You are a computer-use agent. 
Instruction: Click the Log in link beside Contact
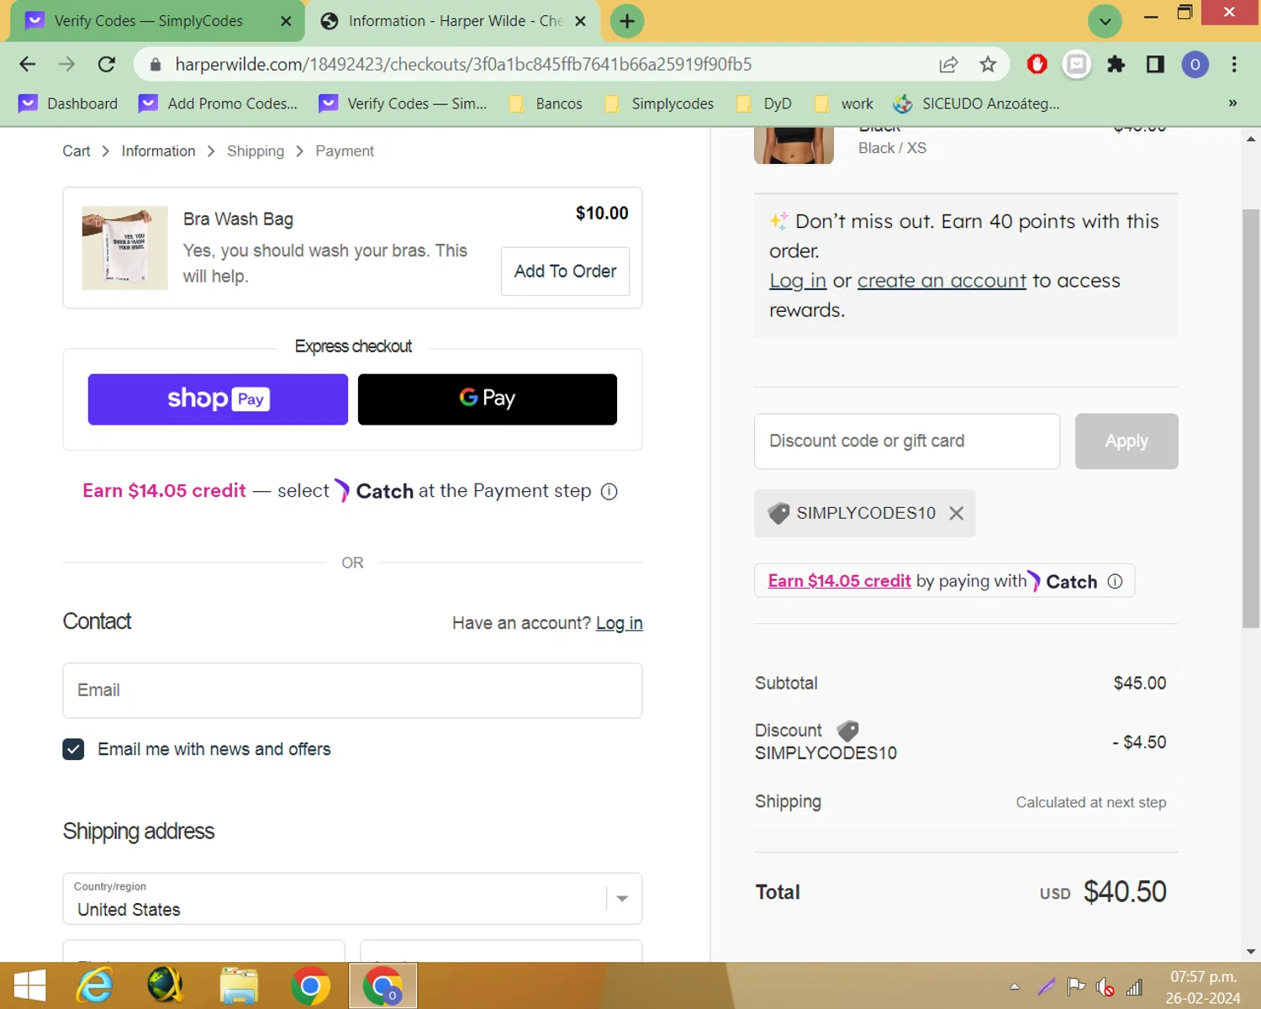tap(620, 623)
